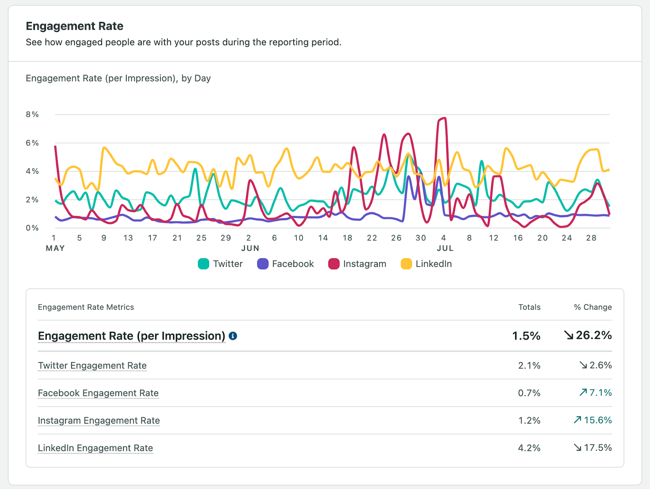
Task: Click the 0% y-axis label
Action: click(32, 228)
